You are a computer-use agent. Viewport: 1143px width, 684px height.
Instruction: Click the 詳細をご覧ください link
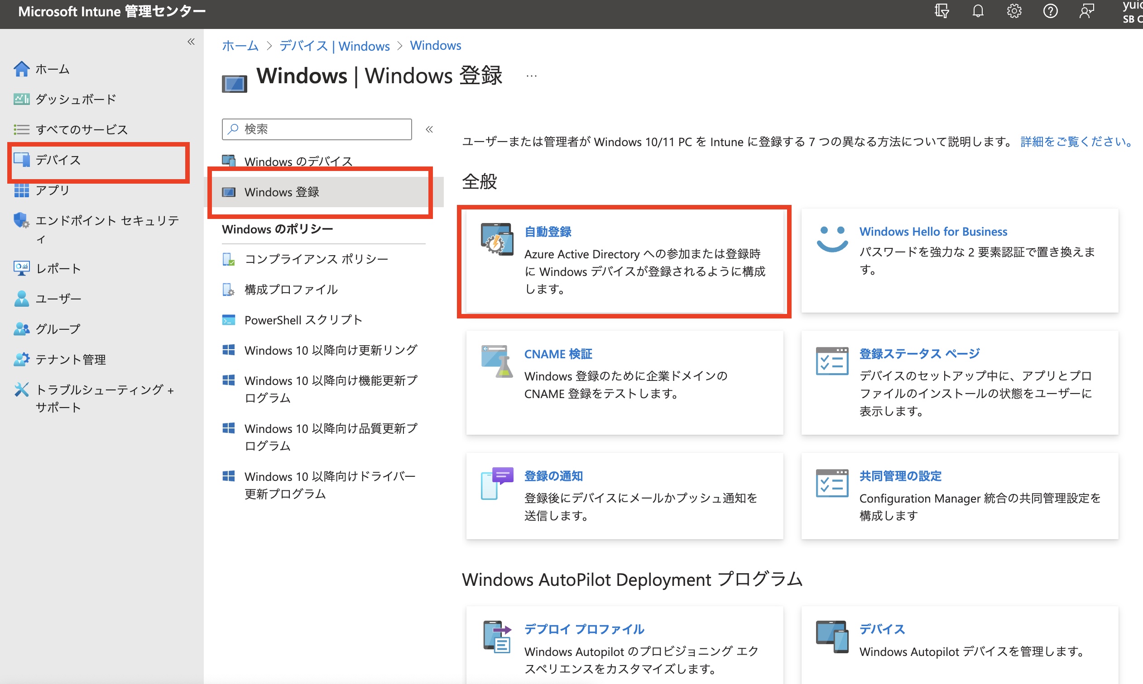(1076, 142)
